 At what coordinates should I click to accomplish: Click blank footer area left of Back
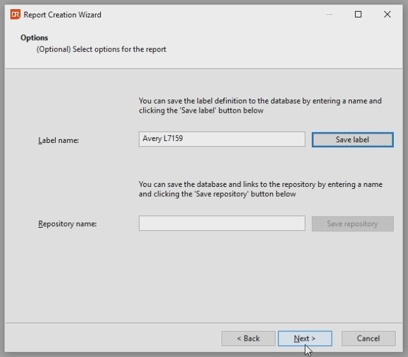110,338
